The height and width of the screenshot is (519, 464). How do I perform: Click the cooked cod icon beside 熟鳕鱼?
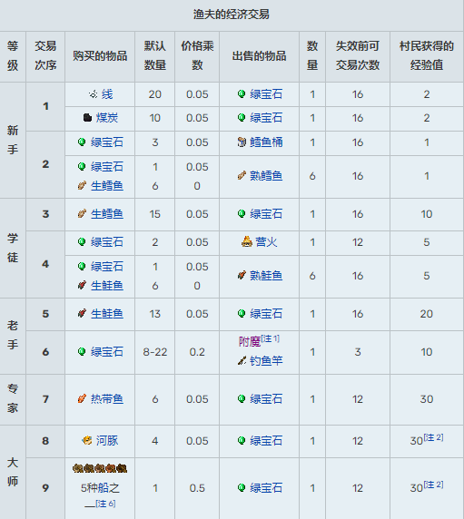pos(242,175)
